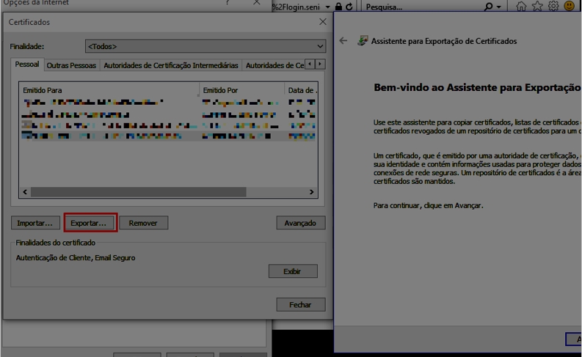Click the Data de column header
Image resolution: width=582 pixels, height=357 pixels.
tap(301, 90)
